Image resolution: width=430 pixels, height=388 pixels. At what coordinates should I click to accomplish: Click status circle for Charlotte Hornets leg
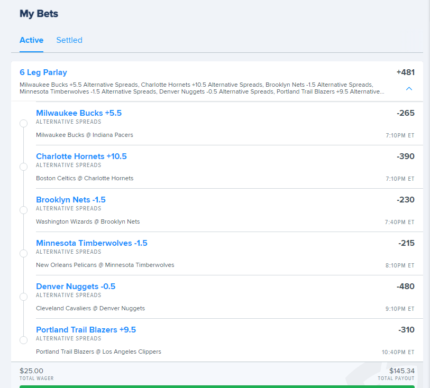pyautogui.click(x=24, y=167)
